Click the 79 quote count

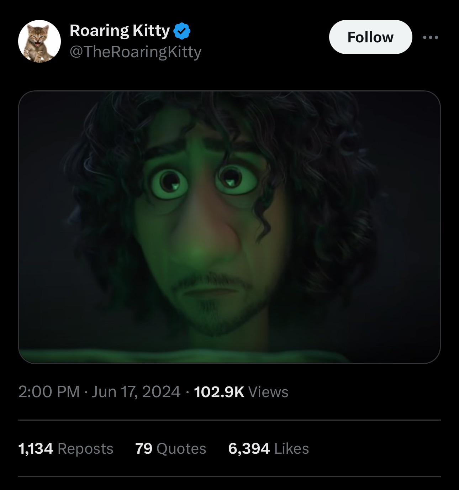click(144, 448)
